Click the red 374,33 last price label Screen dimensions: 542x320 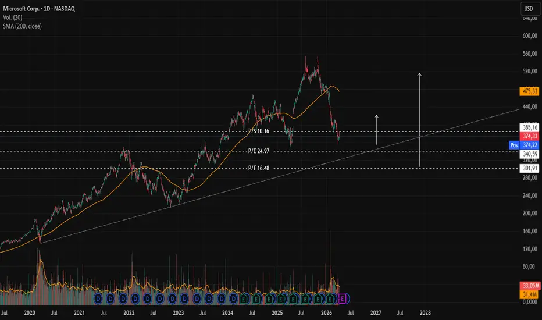530,136
